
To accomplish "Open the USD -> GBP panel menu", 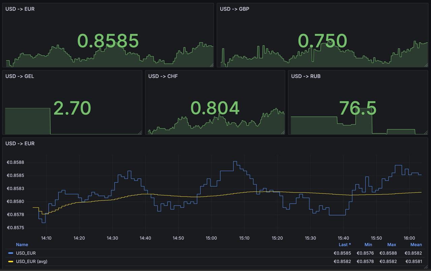I will click(x=235, y=9).
